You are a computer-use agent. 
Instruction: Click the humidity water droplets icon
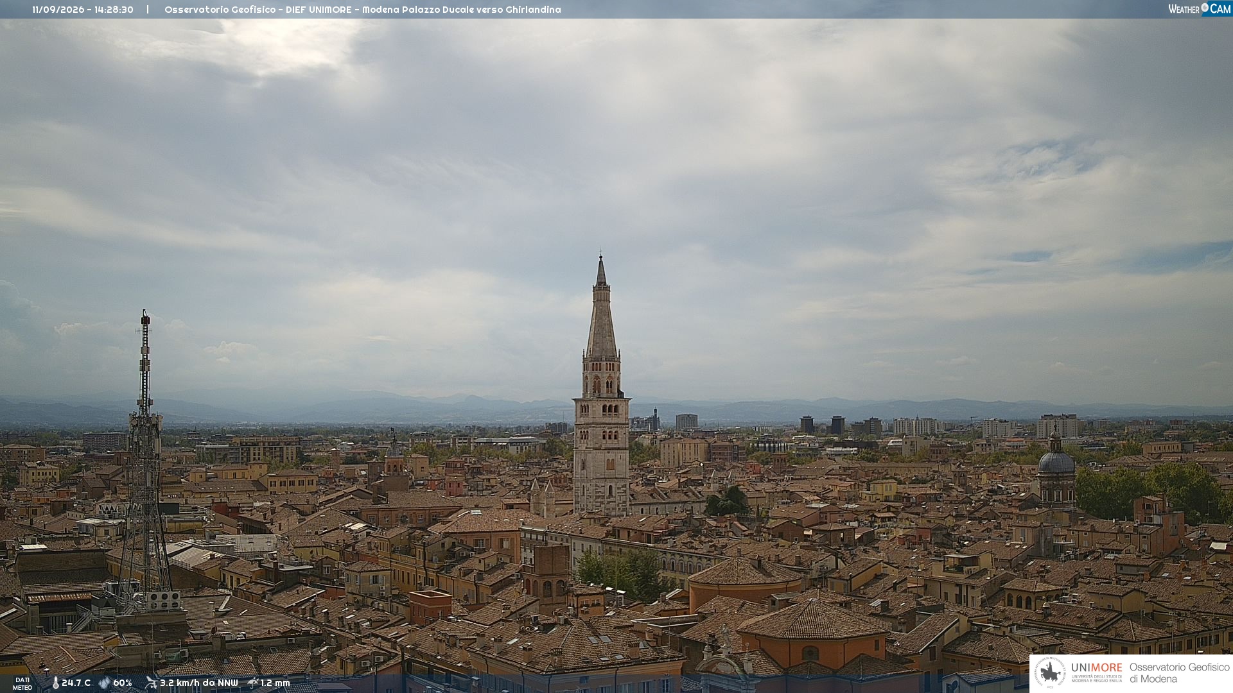(x=104, y=683)
